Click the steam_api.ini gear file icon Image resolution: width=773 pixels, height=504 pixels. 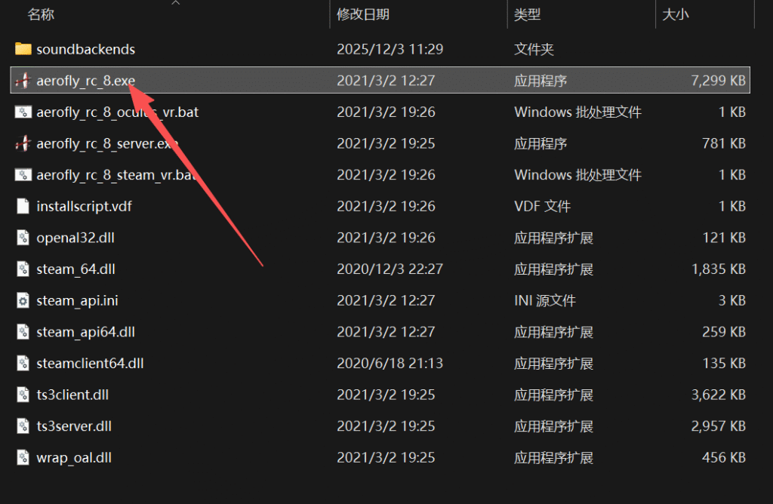[x=23, y=300]
